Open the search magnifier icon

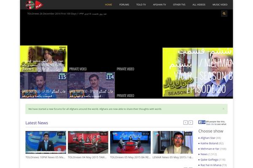[224, 14]
